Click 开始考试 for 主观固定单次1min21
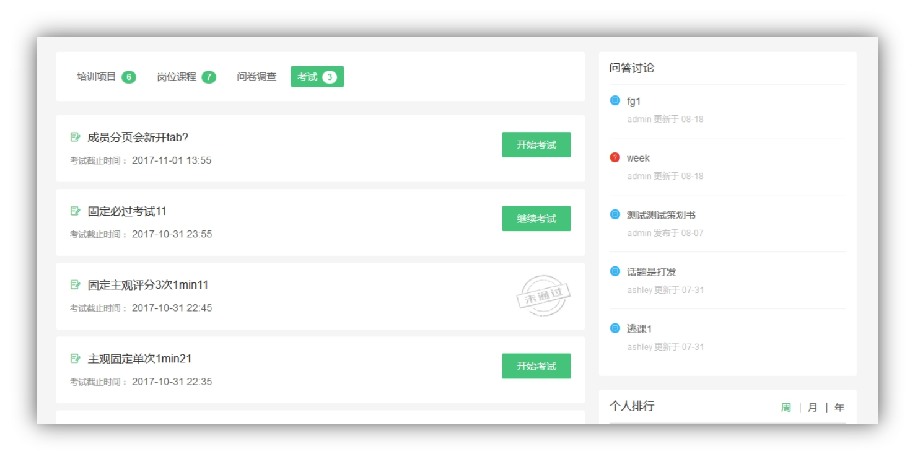The image size is (915, 459). click(536, 366)
